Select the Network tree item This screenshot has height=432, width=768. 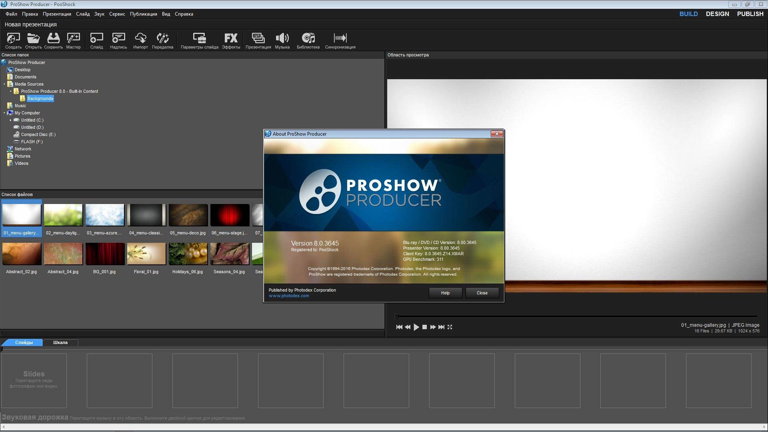pyautogui.click(x=23, y=149)
